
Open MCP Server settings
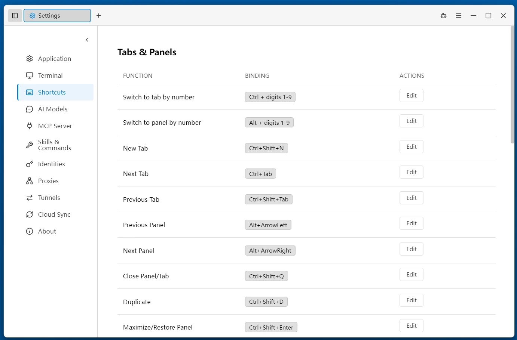(55, 126)
